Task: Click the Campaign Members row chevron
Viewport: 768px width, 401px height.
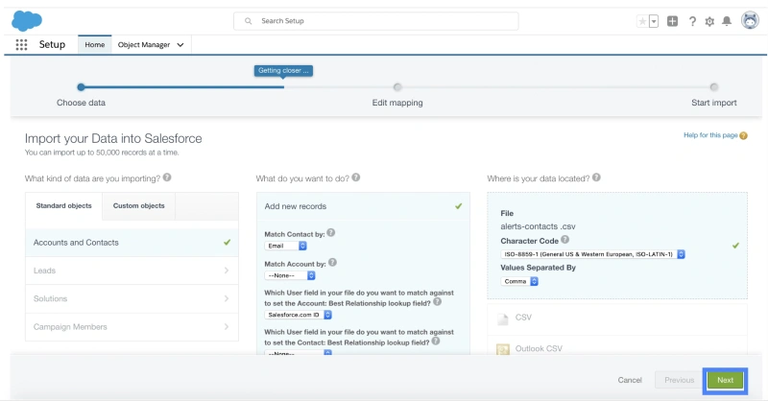Action: [x=227, y=326]
